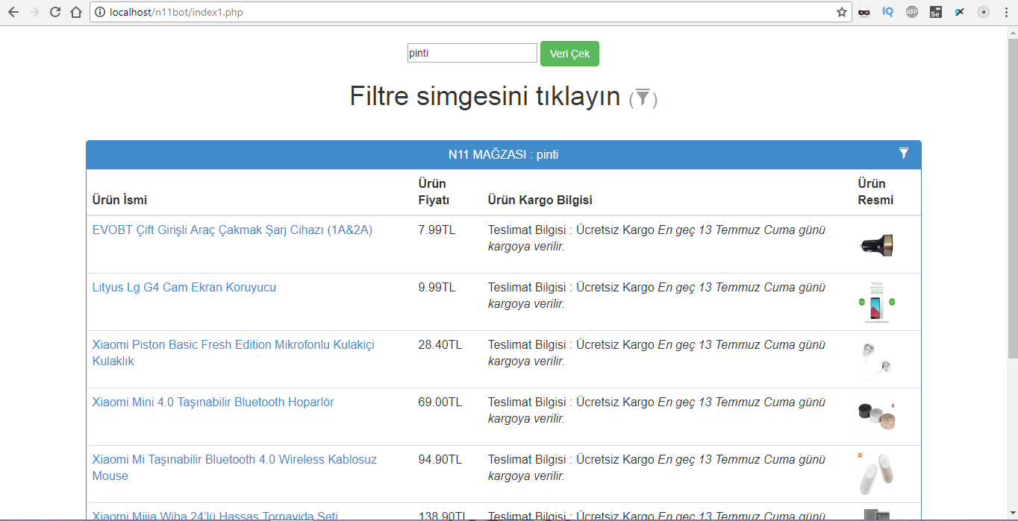Viewport: 1018px width, 521px height.
Task: Click the price '7.99TL'
Action: (437, 230)
